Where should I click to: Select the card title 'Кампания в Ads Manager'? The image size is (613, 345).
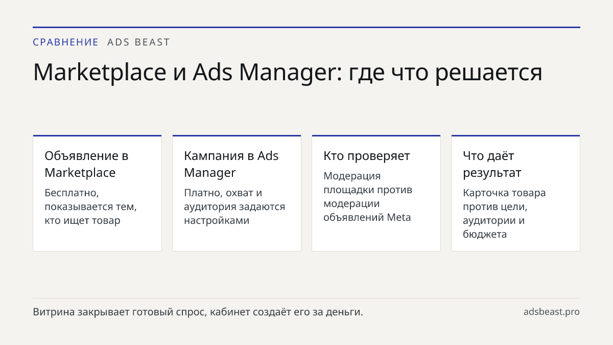click(231, 164)
